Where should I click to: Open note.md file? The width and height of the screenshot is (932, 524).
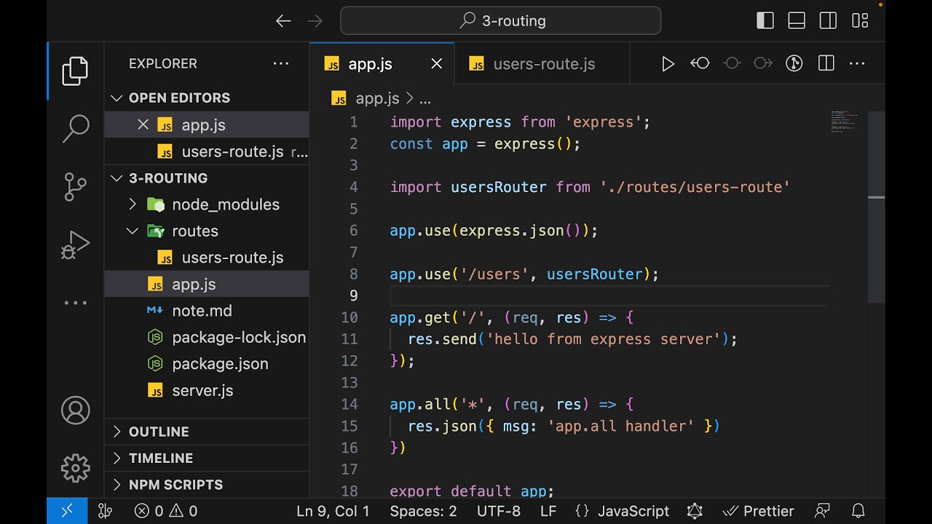[x=207, y=311]
